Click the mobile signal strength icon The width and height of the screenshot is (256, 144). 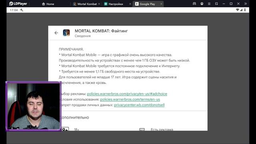pyautogui.click(x=241, y=10)
